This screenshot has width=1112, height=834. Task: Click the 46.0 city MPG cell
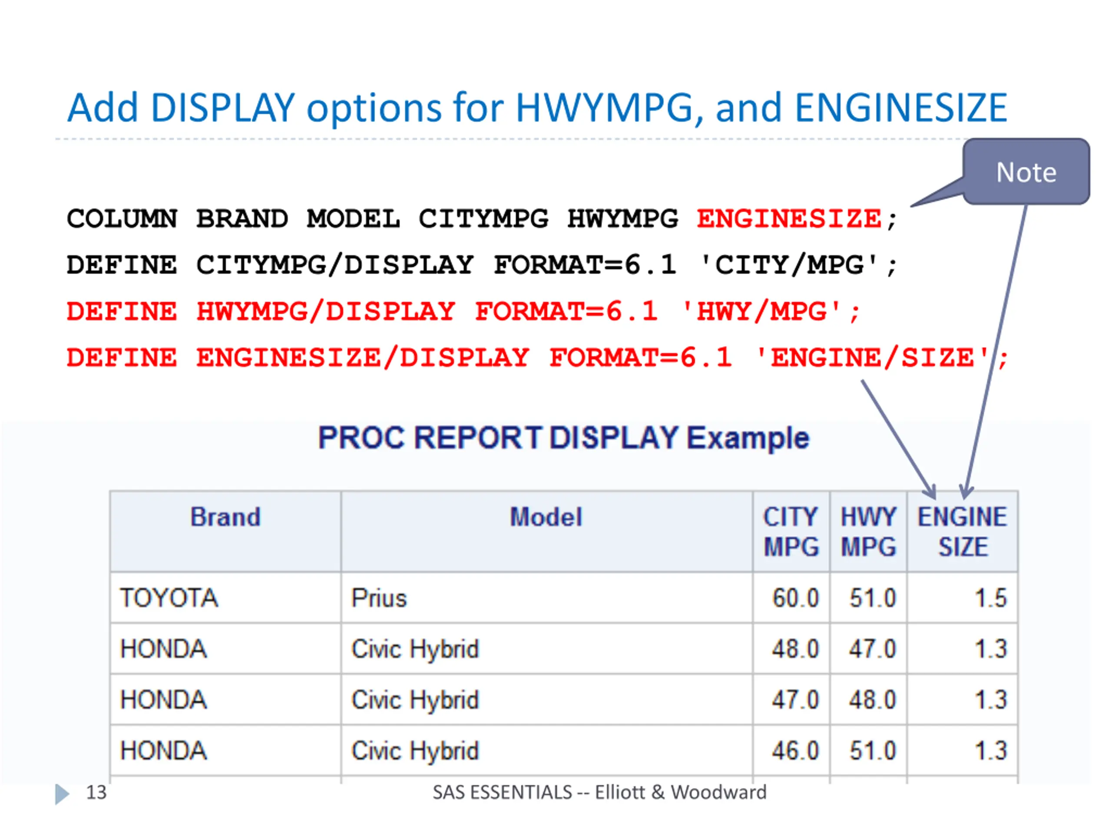(x=791, y=750)
